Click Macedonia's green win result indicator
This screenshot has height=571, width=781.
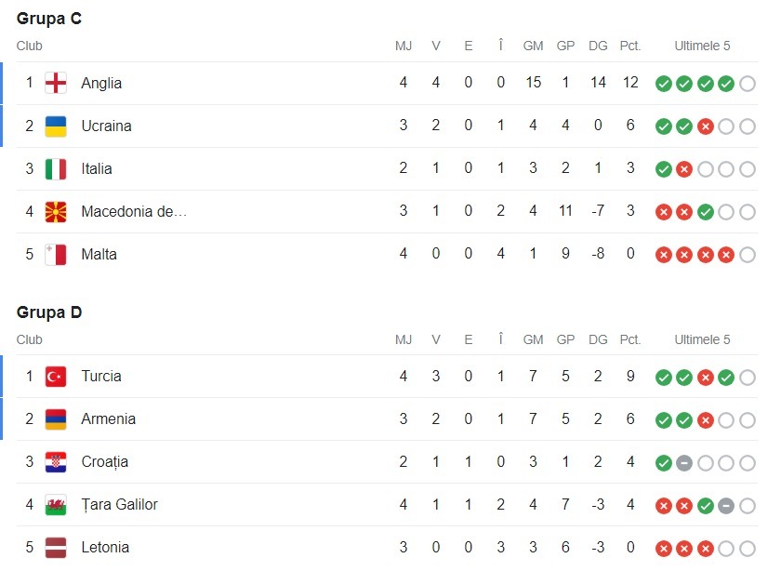click(x=706, y=212)
